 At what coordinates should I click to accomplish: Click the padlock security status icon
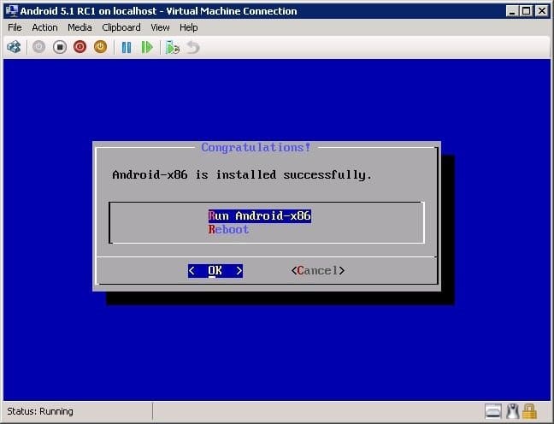529,411
